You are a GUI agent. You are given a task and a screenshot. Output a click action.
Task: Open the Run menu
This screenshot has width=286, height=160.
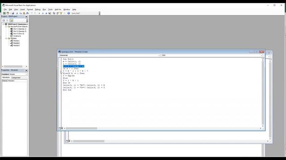pos(44,9)
